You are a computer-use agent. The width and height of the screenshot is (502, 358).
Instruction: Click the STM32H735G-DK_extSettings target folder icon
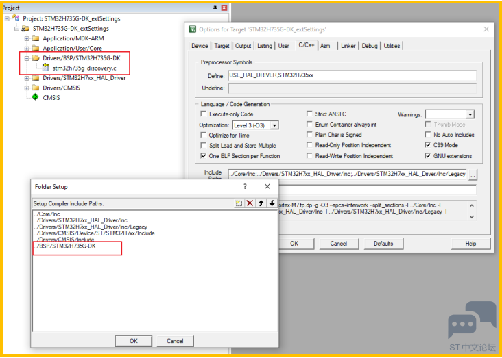pyautogui.click(x=25, y=29)
